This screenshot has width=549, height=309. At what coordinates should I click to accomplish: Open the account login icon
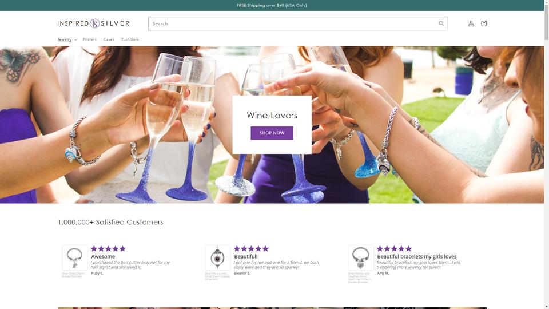[x=471, y=23]
